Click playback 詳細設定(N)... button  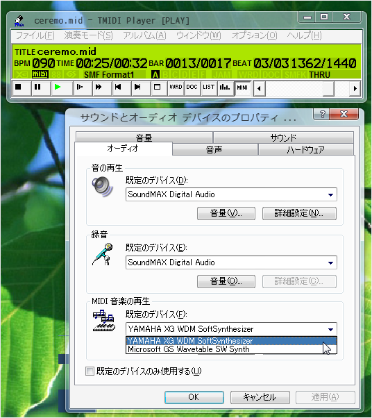(299, 213)
